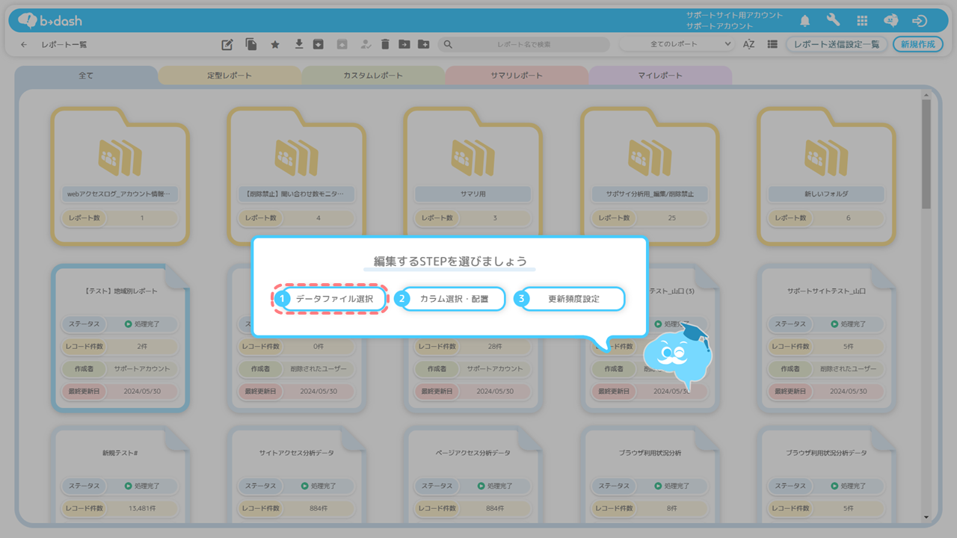The width and height of the screenshot is (957, 538).
Task: Select the 定型レポート tab
Action: pos(230,75)
